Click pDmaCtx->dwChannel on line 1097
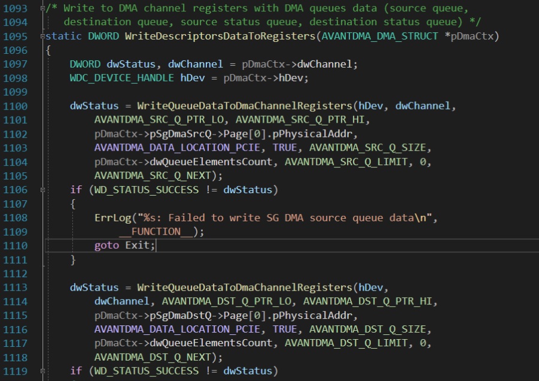The width and height of the screenshot is (539, 381). (x=297, y=64)
